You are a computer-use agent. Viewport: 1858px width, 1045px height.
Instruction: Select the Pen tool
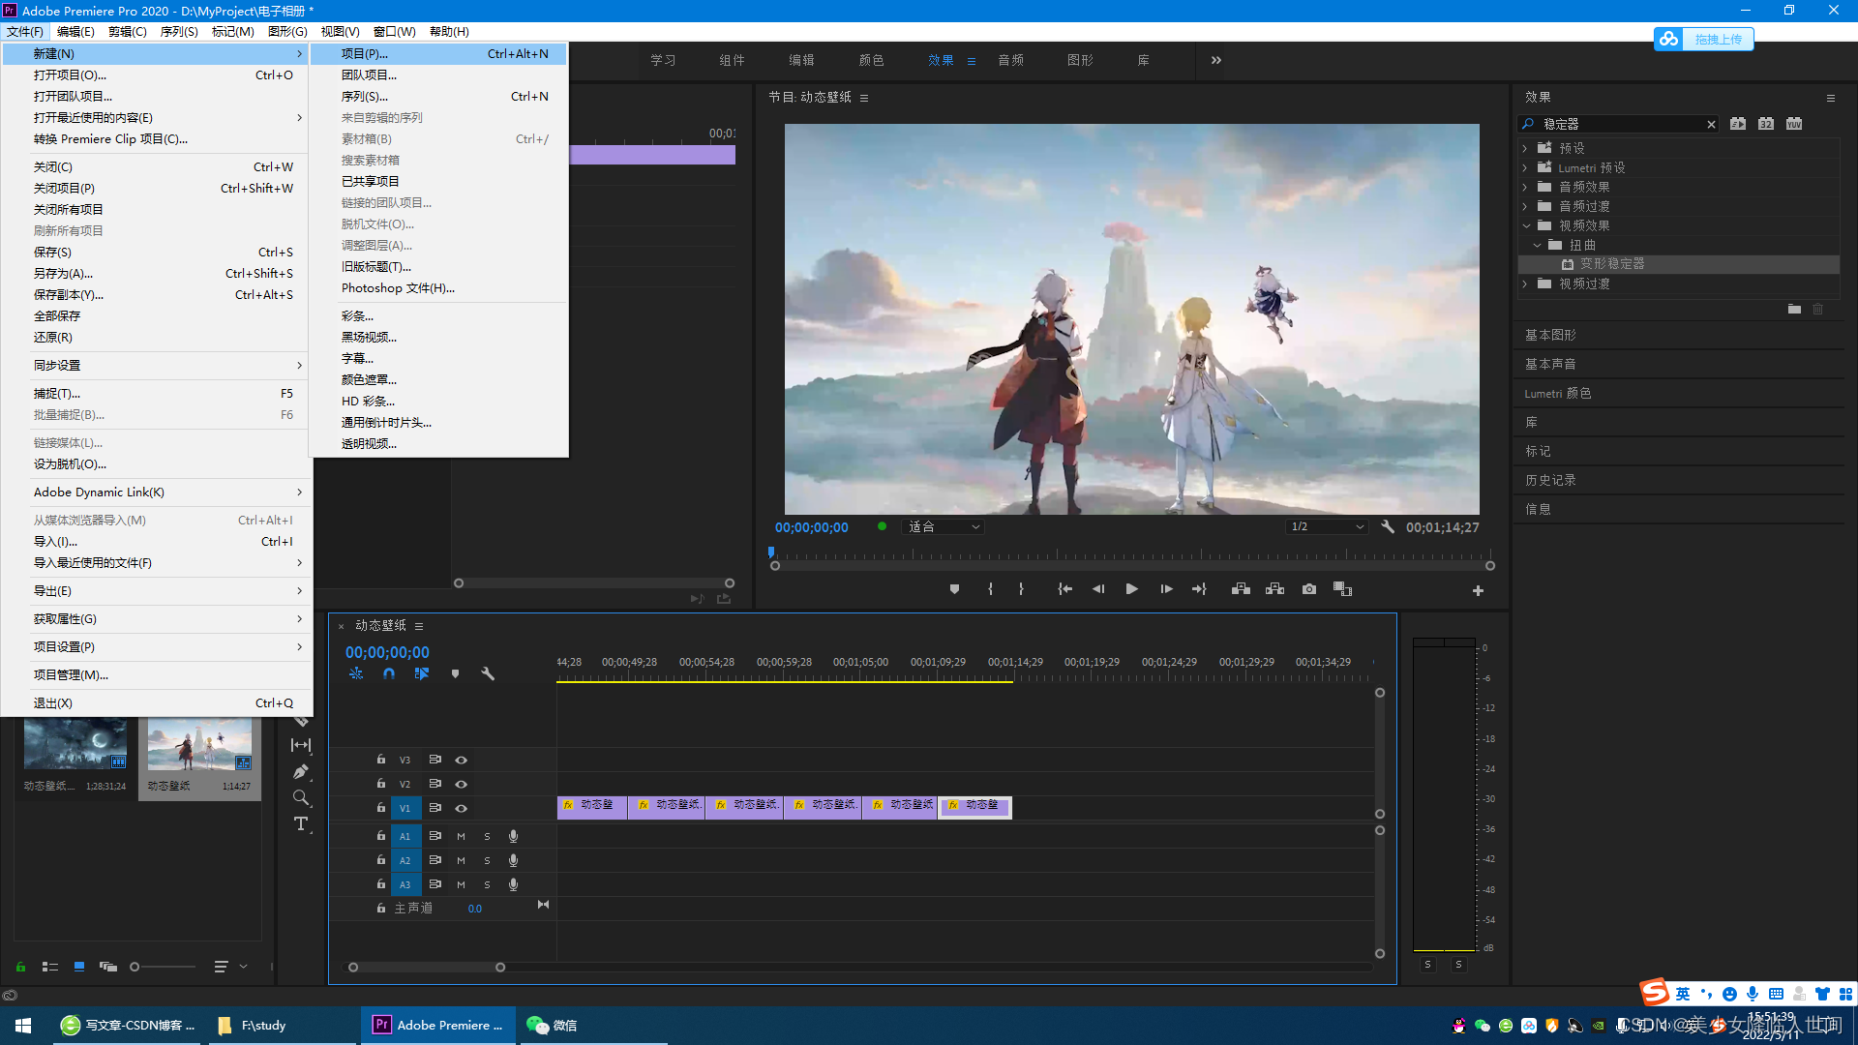[x=302, y=772]
